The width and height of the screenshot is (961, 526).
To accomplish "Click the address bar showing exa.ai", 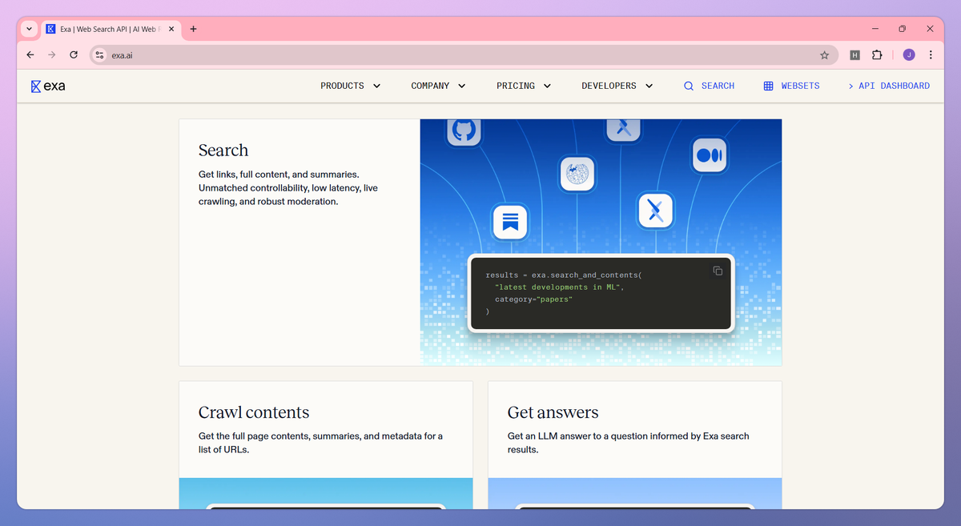I will [x=463, y=55].
